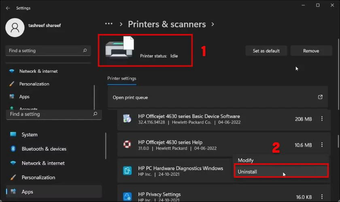Click the breadcrumb ellipsis dots
Image resolution: width=340 pixels, height=202 pixels.
[108, 24]
